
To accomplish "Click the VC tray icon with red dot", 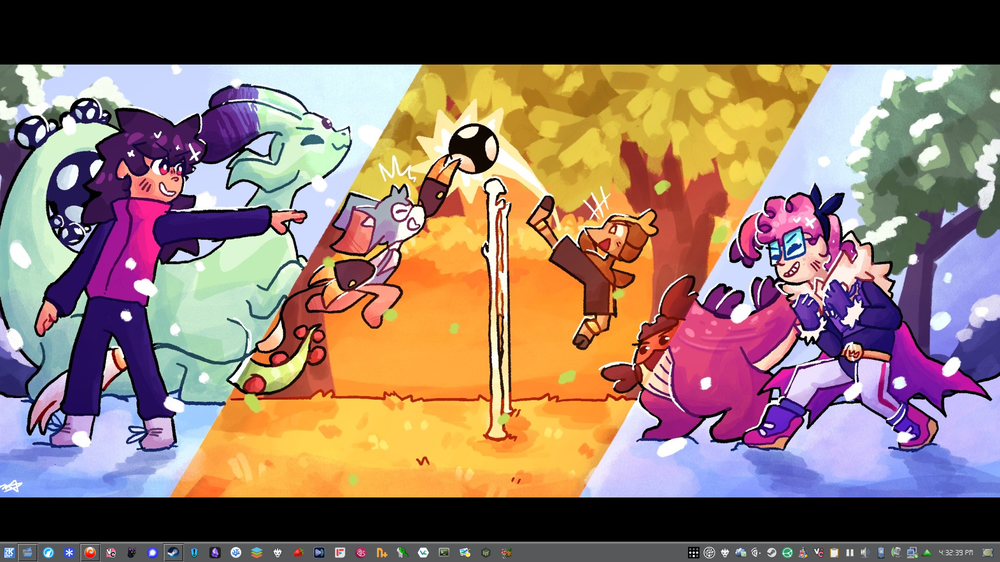I will [x=819, y=553].
